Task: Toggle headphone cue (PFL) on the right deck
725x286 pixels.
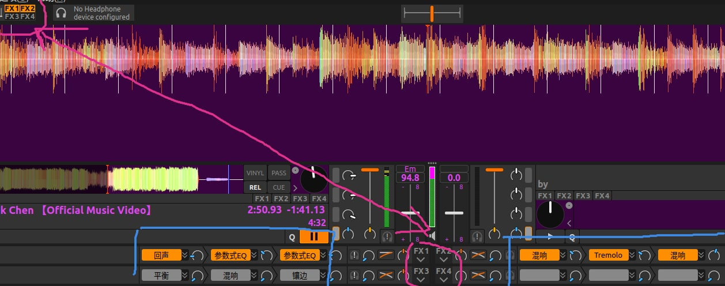Action: tap(477, 236)
